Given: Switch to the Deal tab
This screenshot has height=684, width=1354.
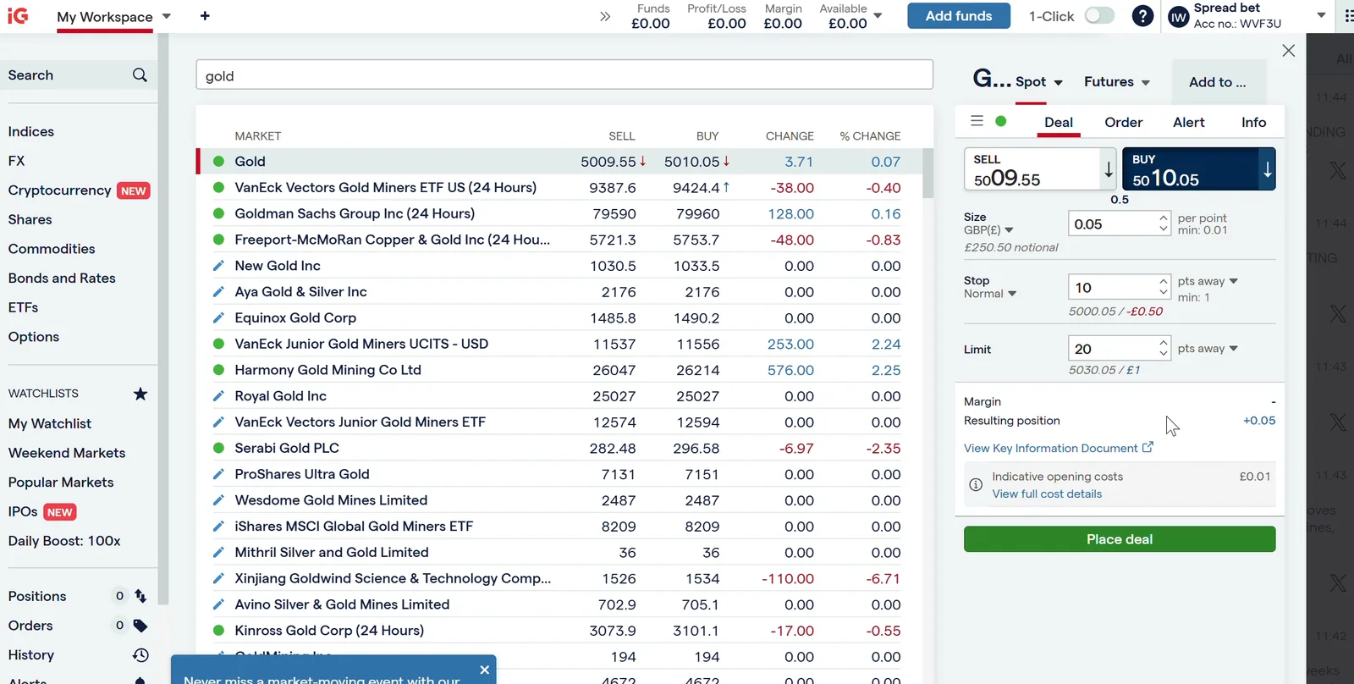Looking at the screenshot, I should point(1058,122).
